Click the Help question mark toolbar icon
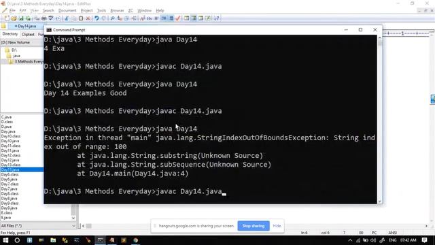Image resolution: width=435 pixels, height=245 pixels. 216,18
